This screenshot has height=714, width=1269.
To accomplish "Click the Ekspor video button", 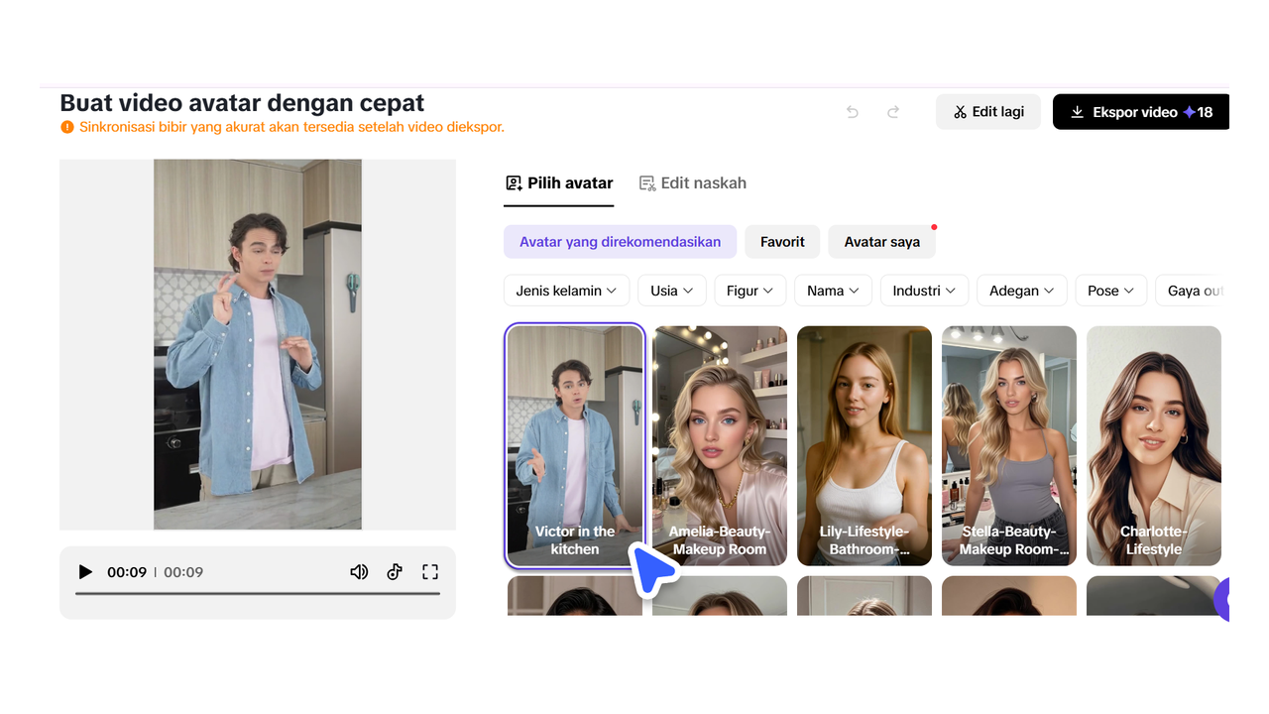I will click(1142, 111).
